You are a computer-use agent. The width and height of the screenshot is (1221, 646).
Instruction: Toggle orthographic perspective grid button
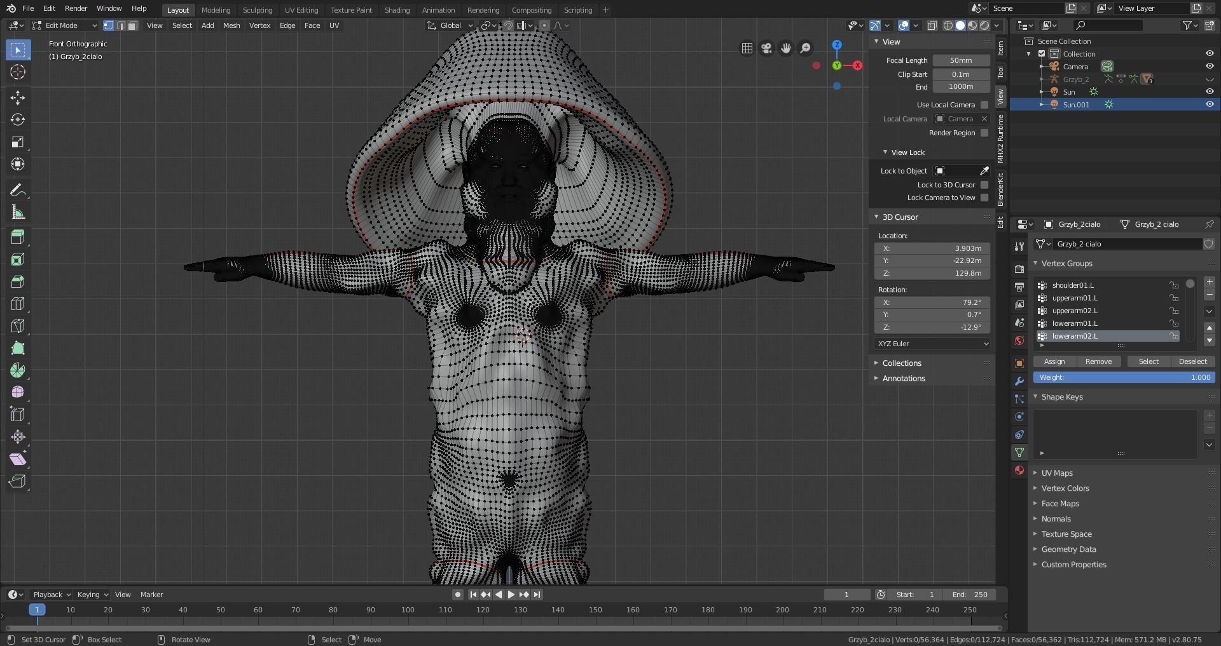(x=747, y=48)
